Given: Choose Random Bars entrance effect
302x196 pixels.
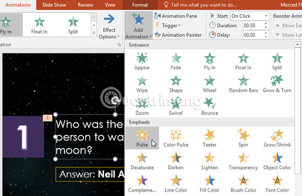Looking at the screenshot, I should (243, 84).
